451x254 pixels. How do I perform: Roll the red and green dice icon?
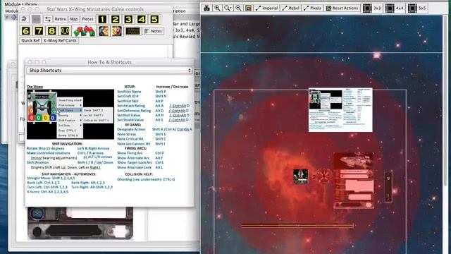click(84, 31)
